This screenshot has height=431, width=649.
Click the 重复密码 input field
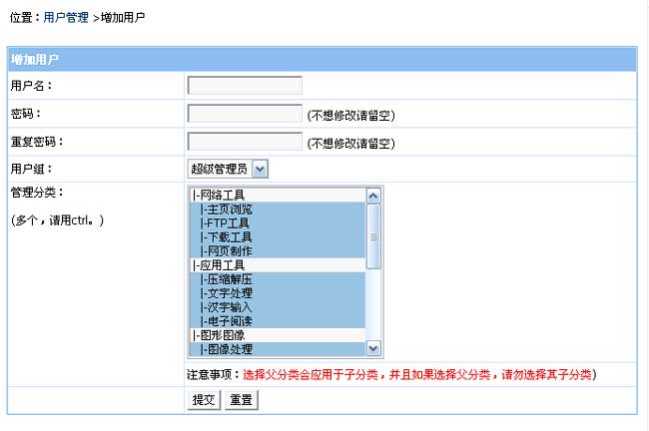[245, 142]
